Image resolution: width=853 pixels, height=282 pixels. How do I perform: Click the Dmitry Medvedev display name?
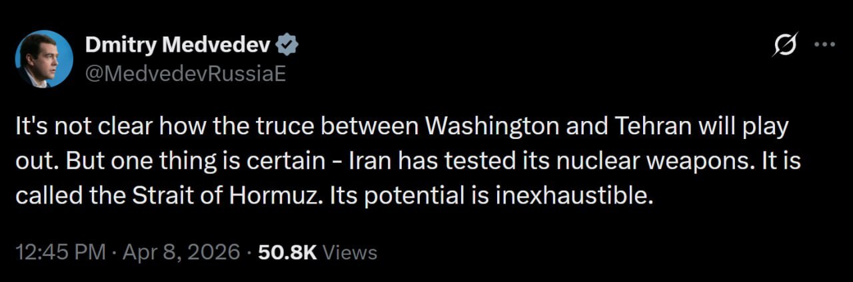click(177, 45)
